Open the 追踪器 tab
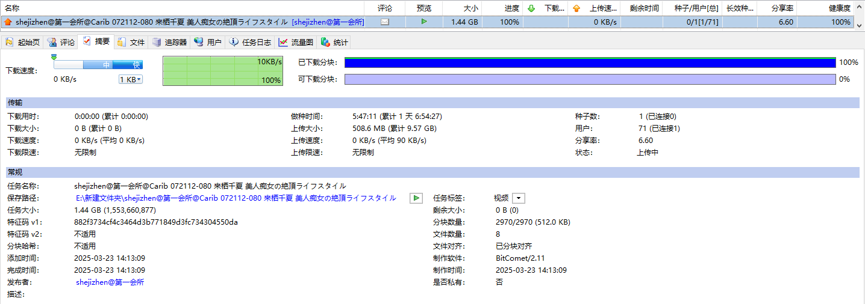Viewport: 865px width, 304px height. 170,43
